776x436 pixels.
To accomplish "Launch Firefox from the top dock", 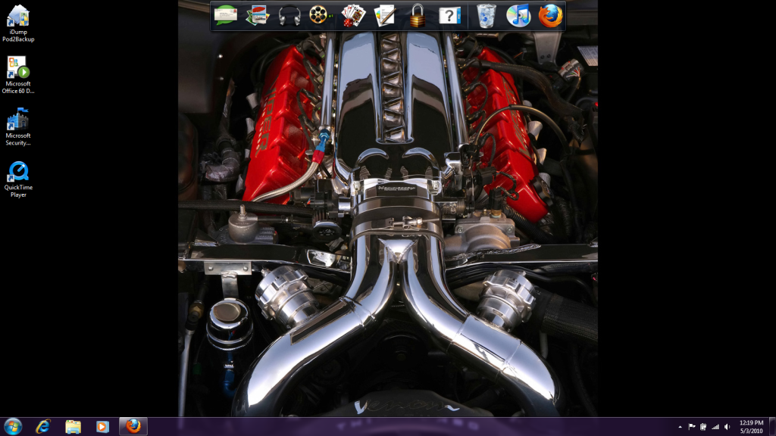I will (551, 15).
